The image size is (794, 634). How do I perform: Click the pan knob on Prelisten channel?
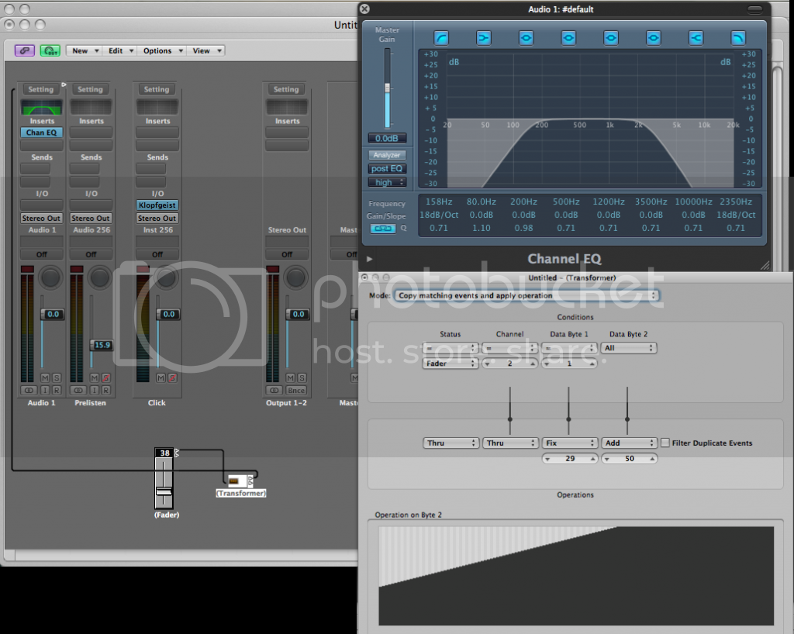pyautogui.click(x=99, y=277)
